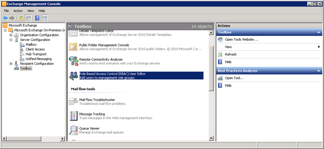Viewport: 324px width, 149px height.
Task: Click the Toolbox tree node icon
Action: pos(16,68)
